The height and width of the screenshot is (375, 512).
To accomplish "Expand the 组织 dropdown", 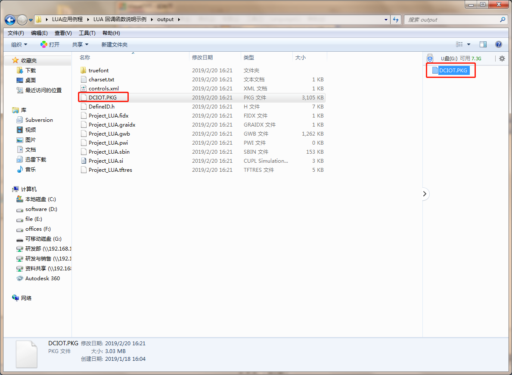I will tap(19, 44).
